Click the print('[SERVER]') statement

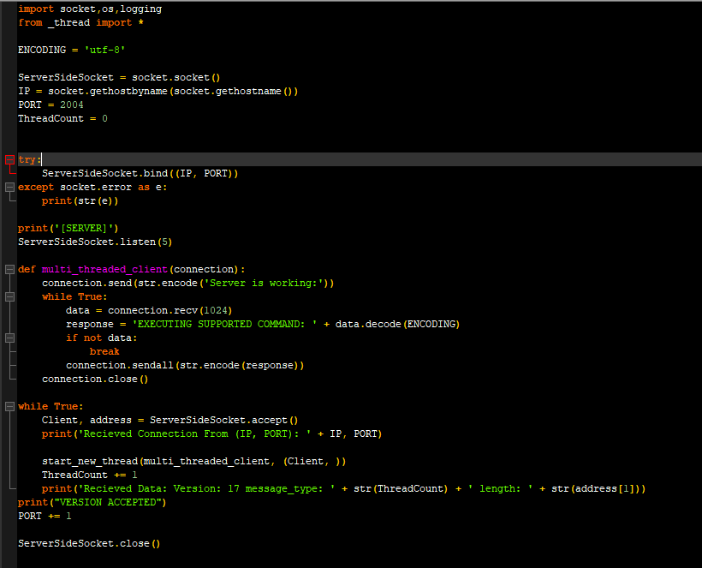(68, 228)
